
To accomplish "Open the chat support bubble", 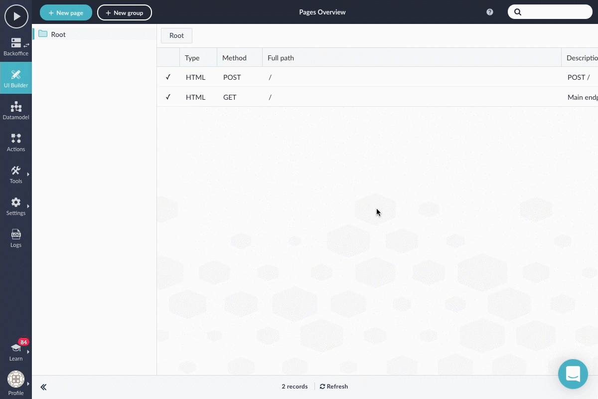I will point(573,374).
